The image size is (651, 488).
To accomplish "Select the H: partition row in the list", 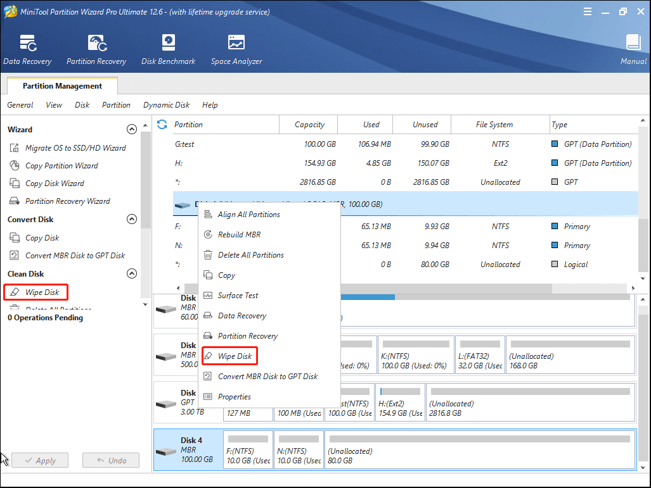I will (405, 163).
